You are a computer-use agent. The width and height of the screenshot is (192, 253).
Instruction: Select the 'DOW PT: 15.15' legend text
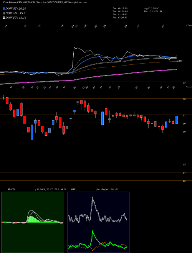pos(16,18)
